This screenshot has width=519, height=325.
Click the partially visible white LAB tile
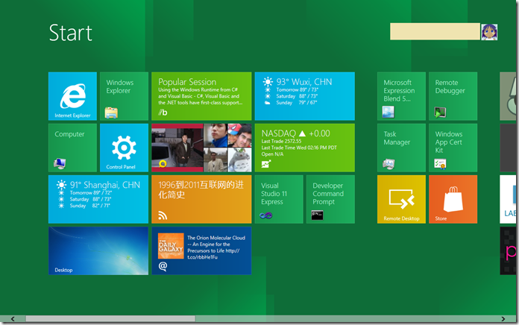pyautogui.click(x=508, y=200)
